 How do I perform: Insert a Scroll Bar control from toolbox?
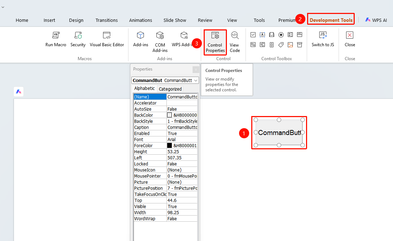[x=272, y=45]
